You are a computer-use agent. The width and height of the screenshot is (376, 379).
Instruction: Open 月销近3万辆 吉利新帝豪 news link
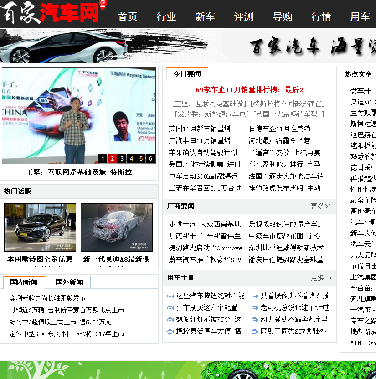coord(67,310)
